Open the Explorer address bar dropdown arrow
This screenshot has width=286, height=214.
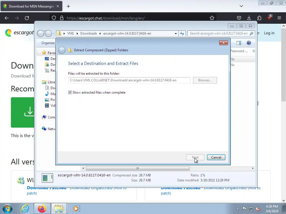[176, 33]
